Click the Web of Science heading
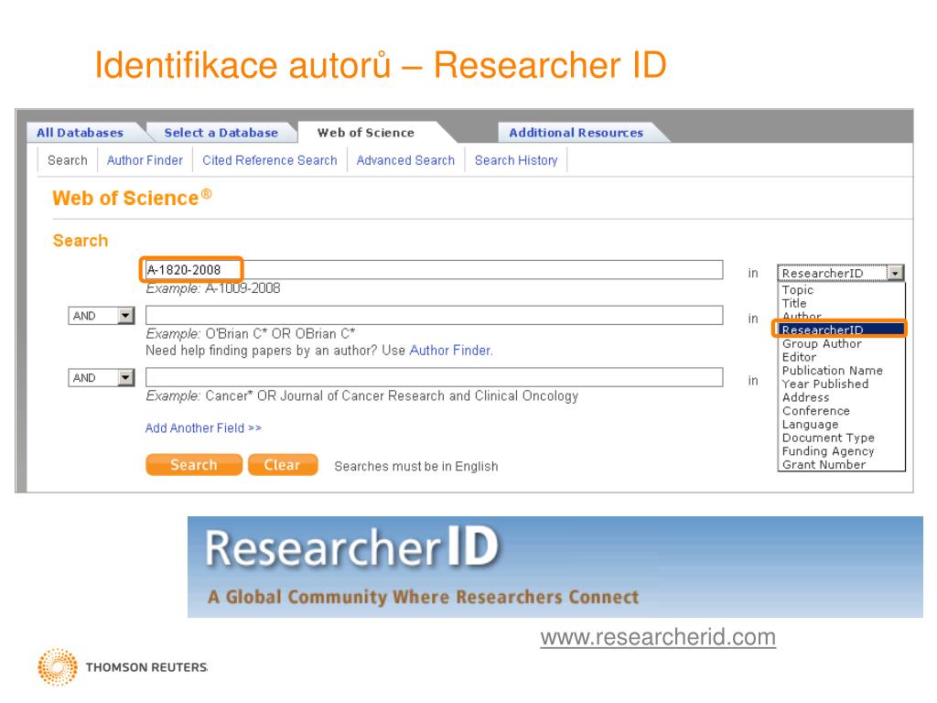This screenshot has height=703, width=937. coord(132,198)
